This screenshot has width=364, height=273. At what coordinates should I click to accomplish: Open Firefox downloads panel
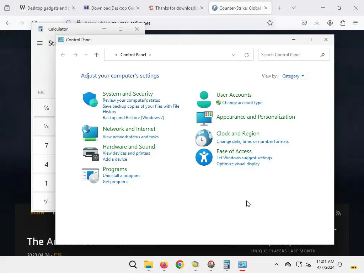point(317,23)
